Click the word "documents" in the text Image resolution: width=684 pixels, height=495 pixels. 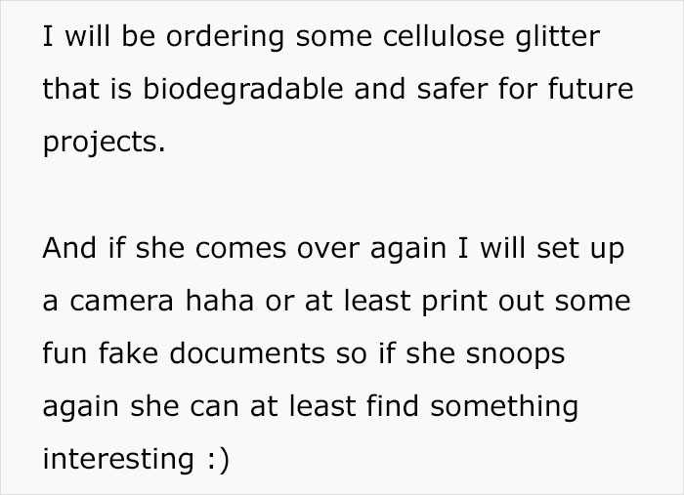tap(247, 353)
